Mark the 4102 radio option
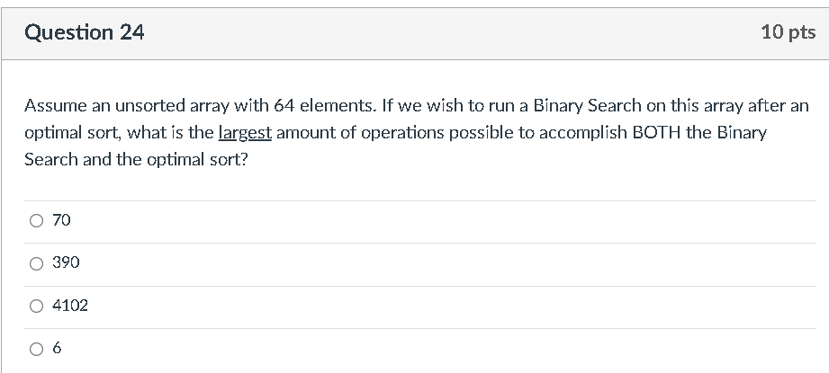This screenshot has width=829, height=373. pyautogui.click(x=36, y=306)
